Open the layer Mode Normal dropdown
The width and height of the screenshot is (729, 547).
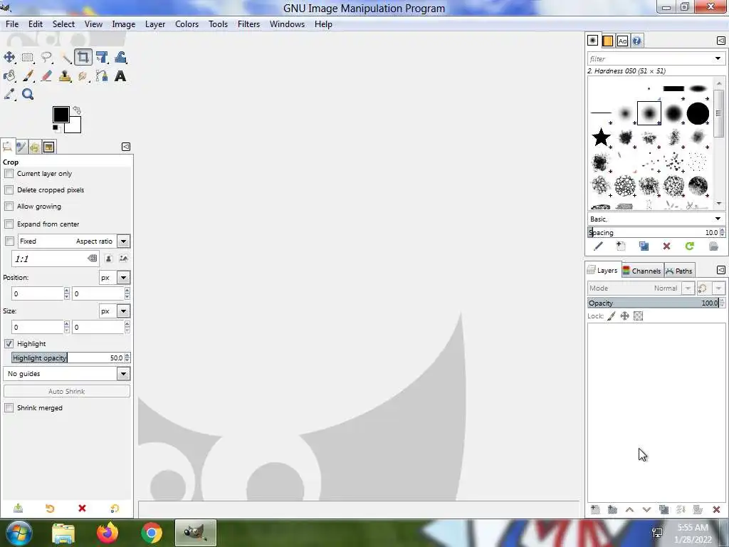tap(688, 288)
